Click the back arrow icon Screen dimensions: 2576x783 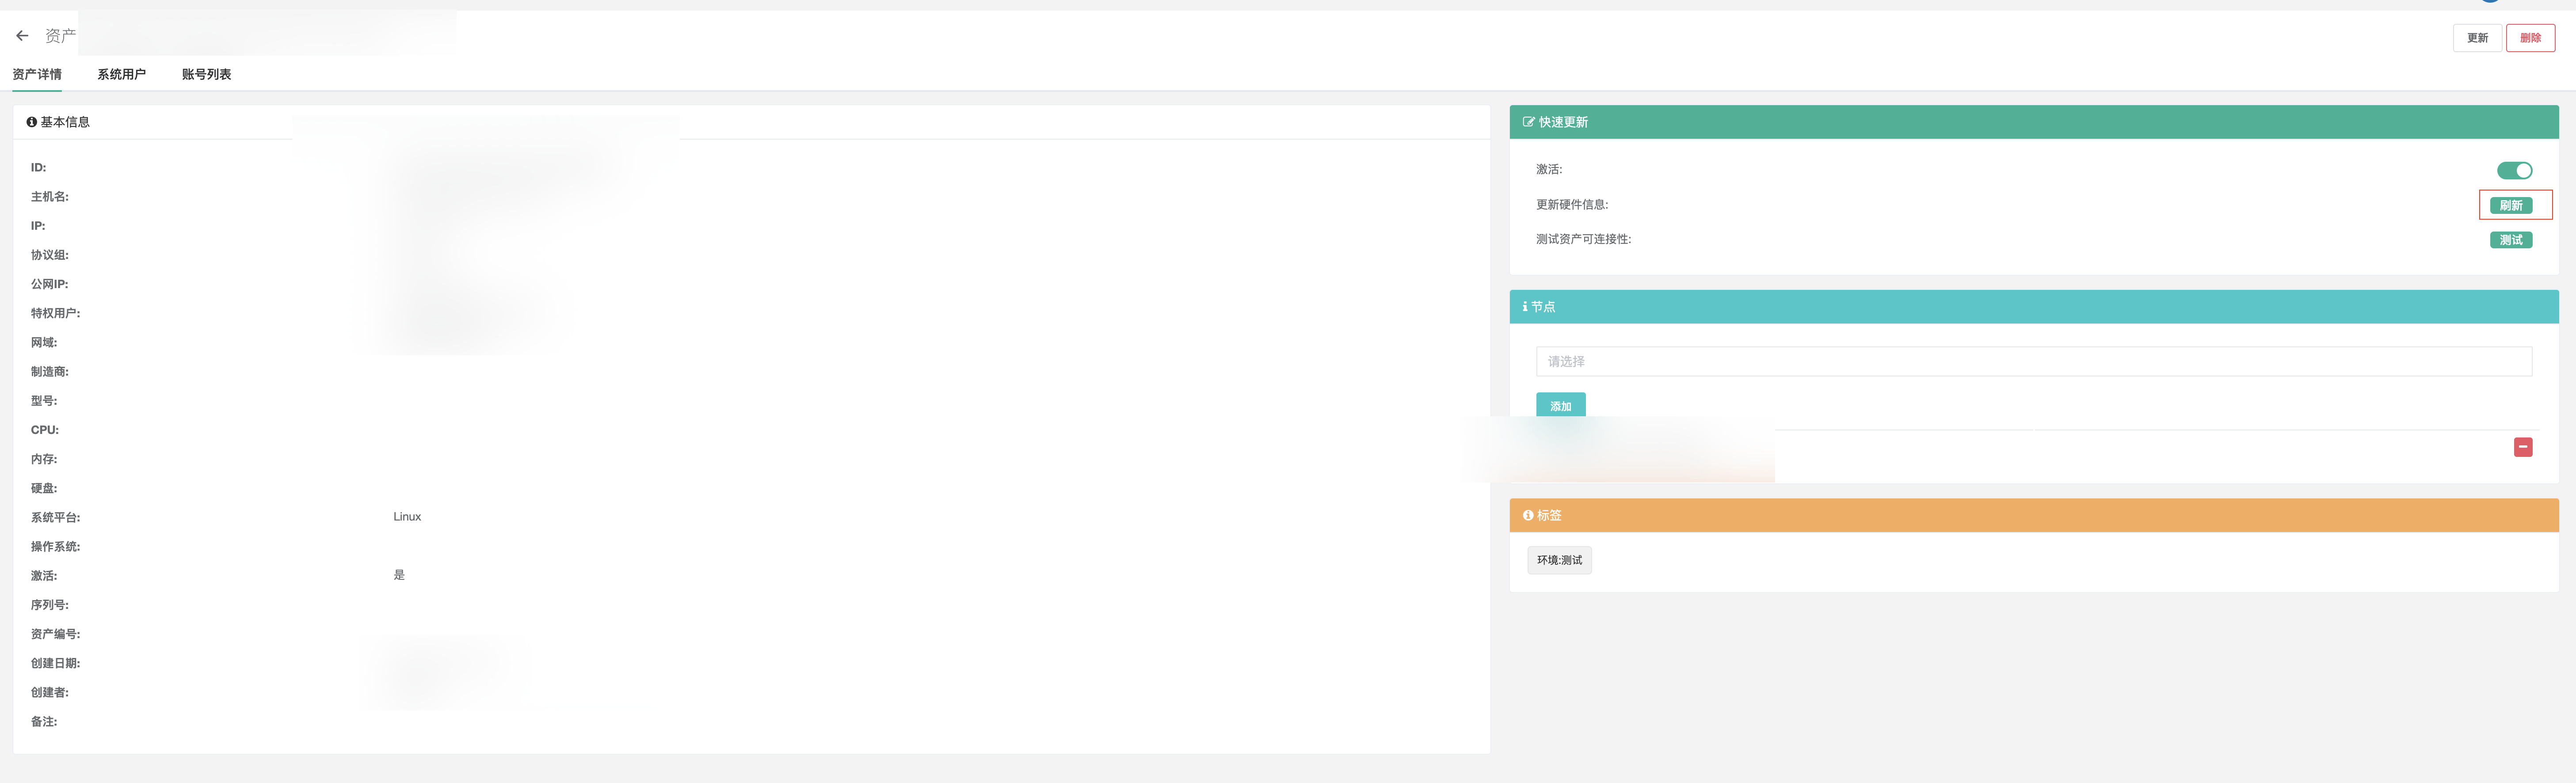pos(22,36)
